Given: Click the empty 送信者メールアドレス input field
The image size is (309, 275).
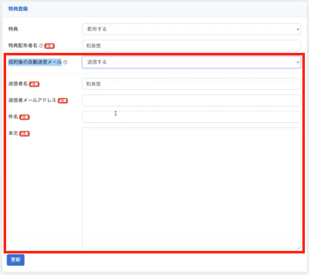Looking at the screenshot, I should coord(191,101).
